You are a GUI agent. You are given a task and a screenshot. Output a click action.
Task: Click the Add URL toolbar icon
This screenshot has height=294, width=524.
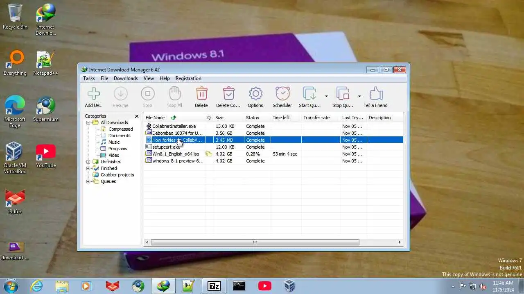coord(93,94)
